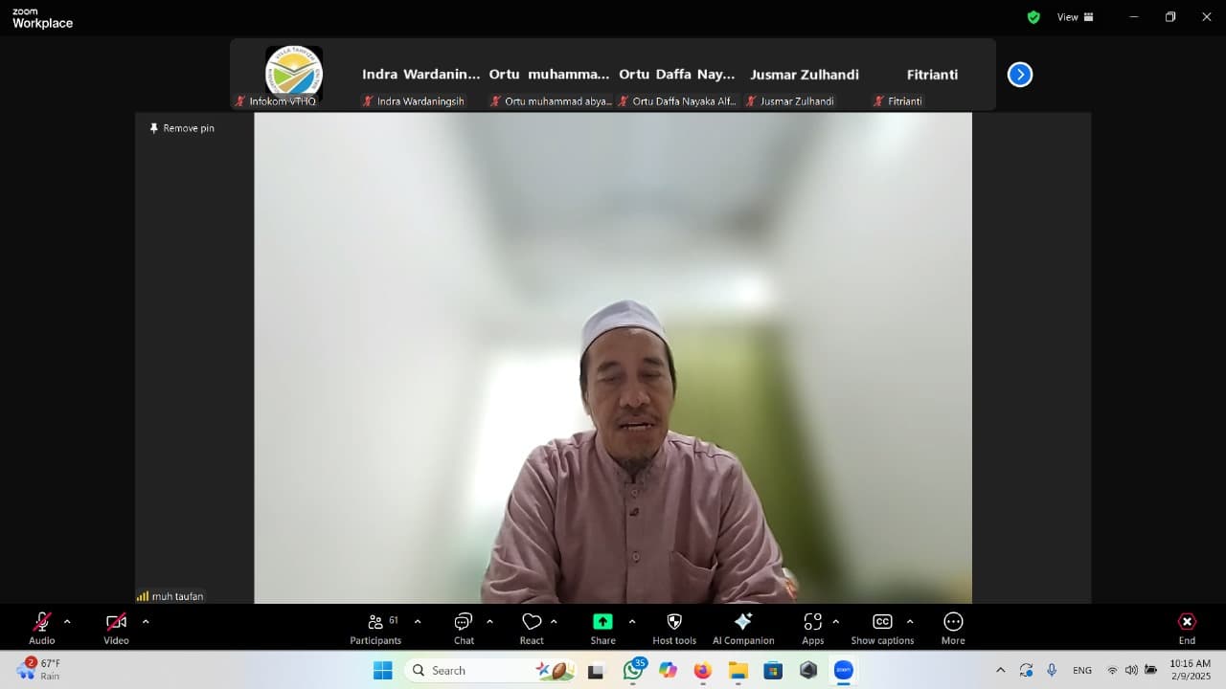Select the Infokom VTHQ participant thumbnail

click(x=293, y=74)
